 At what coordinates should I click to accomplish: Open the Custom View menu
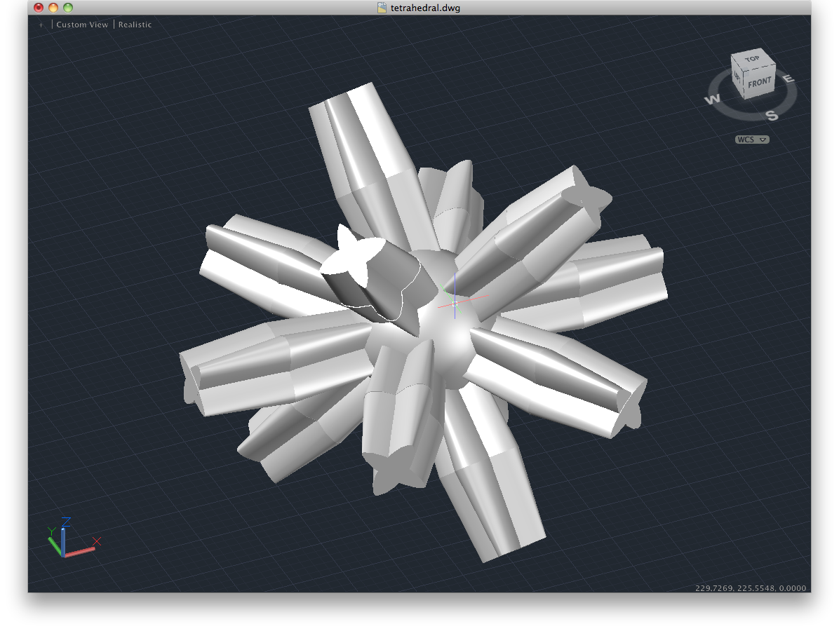pyautogui.click(x=82, y=25)
